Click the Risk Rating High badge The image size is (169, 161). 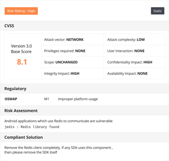pyautogui.click(x=21, y=11)
